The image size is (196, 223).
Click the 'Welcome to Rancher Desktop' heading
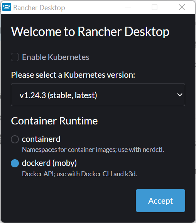tap(90, 32)
